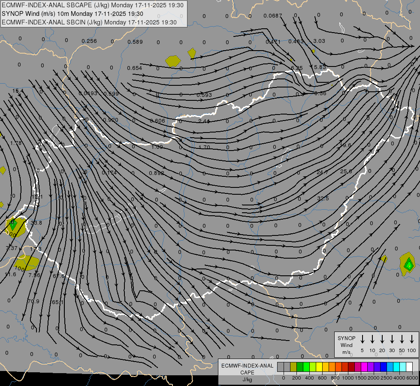Click the 1000 tick label in CAPE legend

pyautogui.click(x=348, y=378)
